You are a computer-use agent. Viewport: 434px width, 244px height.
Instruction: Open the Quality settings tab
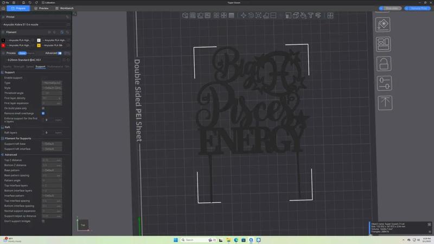click(7, 67)
